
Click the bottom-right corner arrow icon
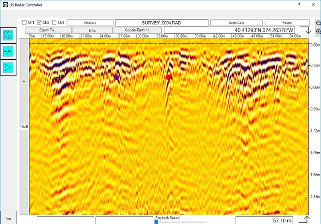click(306, 219)
